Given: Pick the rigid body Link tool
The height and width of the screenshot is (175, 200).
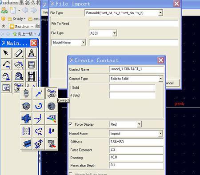Looking at the screenshot, I should pos(19,53).
